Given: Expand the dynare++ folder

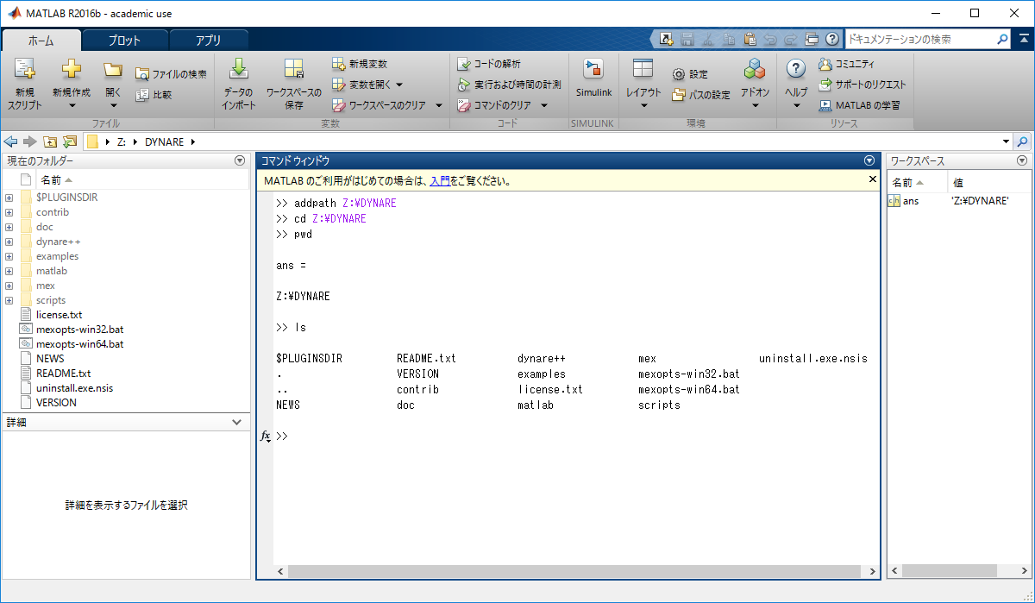Looking at the screenshot, I should [x=9, y=242].
